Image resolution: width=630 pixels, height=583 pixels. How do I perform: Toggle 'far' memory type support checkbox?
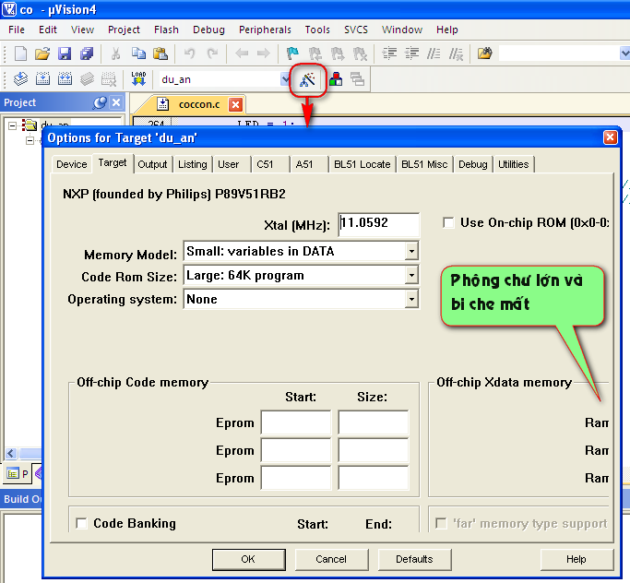[x=441, y=523]
